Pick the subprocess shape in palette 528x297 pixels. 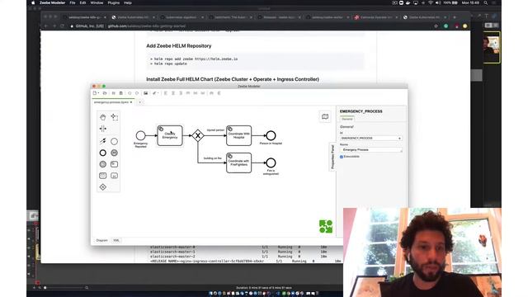click(114, 176)
